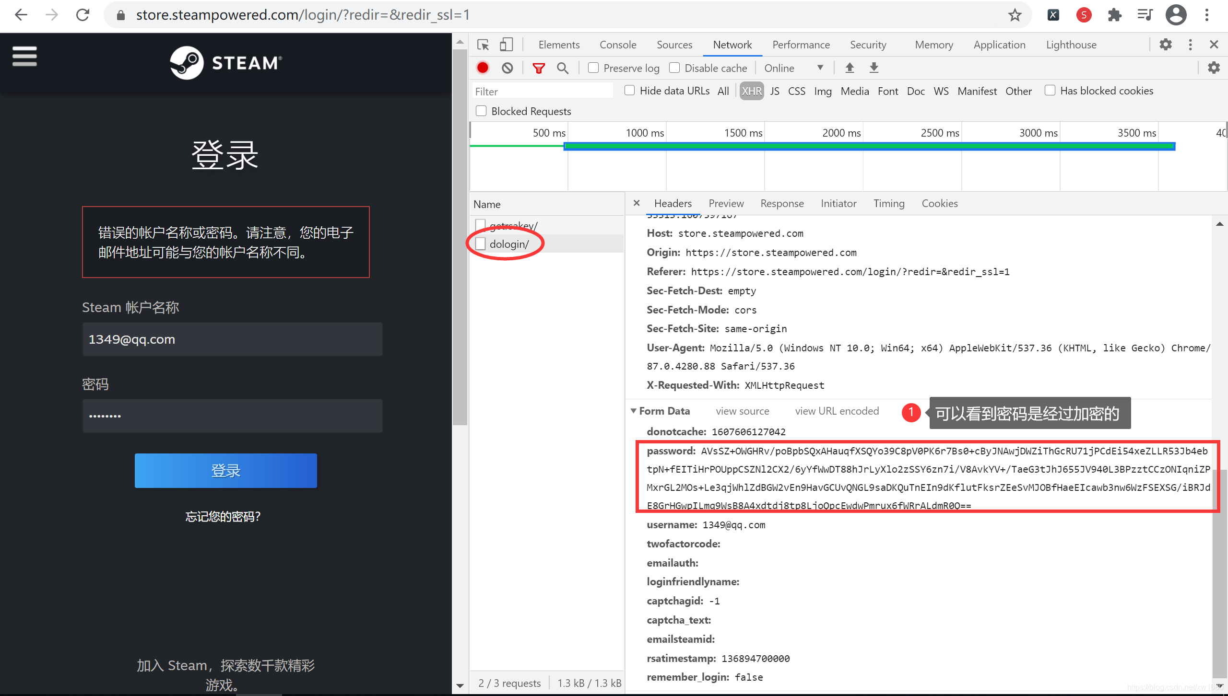Click the browser forward arrow
This screenshot has width=1228, height=696.
point(52,15)
